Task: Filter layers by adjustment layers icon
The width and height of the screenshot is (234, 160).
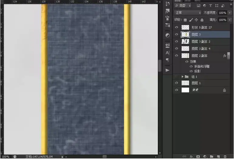Action: click(205, 6)
